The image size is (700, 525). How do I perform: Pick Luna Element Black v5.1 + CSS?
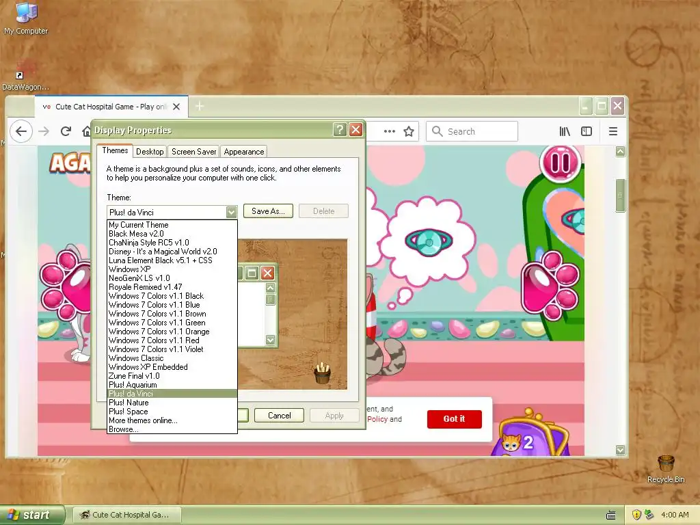coord(172,260)
